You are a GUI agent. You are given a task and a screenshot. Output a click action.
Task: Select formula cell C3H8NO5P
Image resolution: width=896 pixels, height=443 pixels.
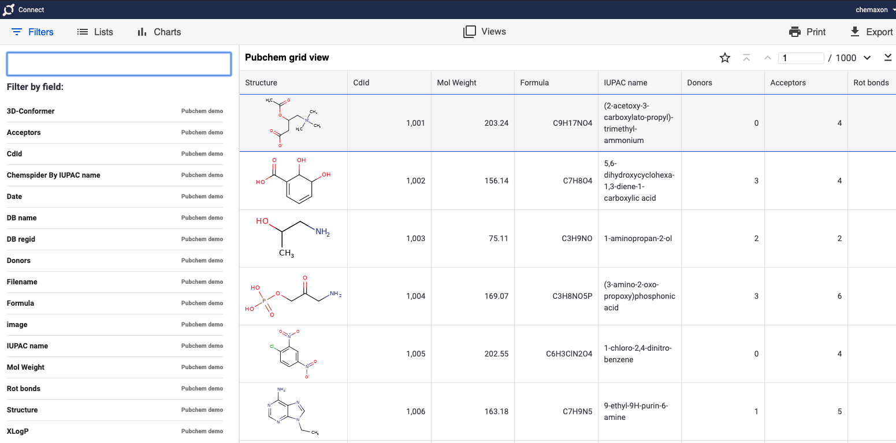(556, 296)
